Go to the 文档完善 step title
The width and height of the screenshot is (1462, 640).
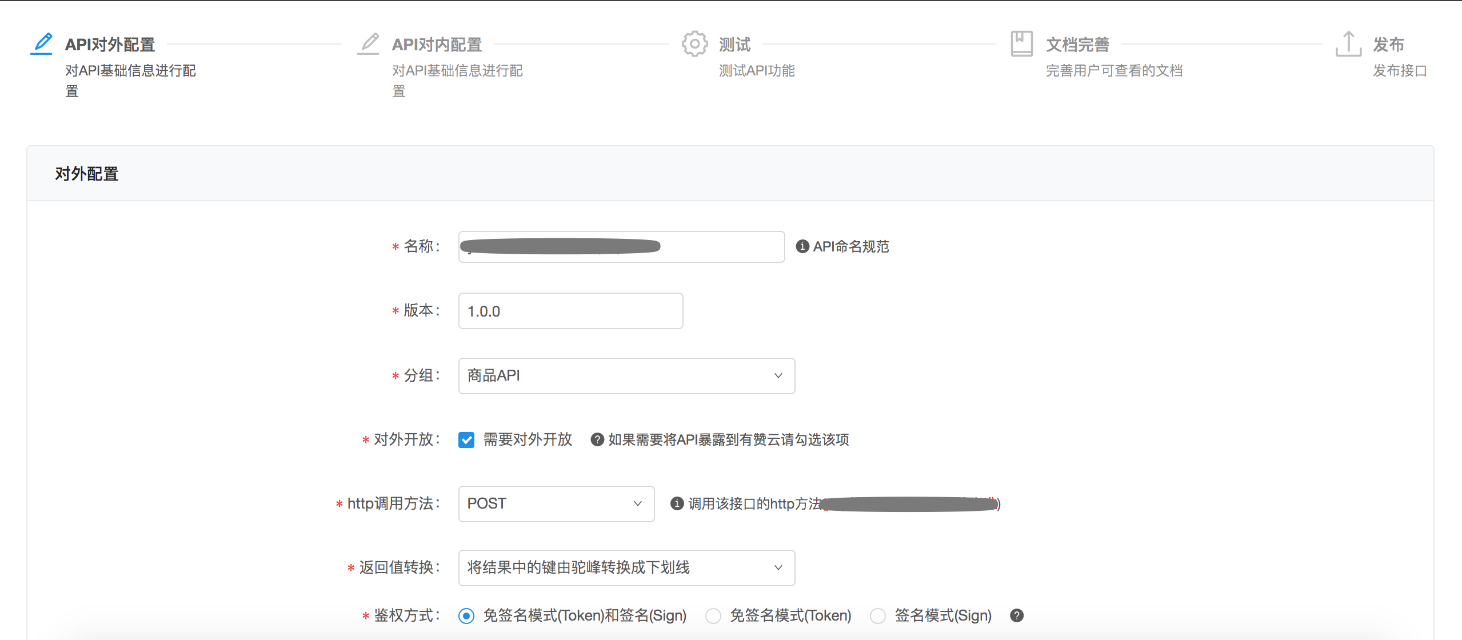(x=1077, y=44)
